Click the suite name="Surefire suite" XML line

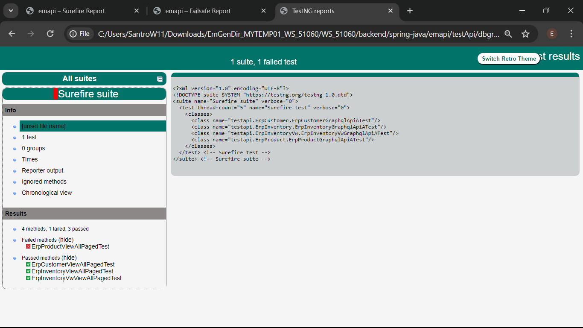[x=235, y=101]
